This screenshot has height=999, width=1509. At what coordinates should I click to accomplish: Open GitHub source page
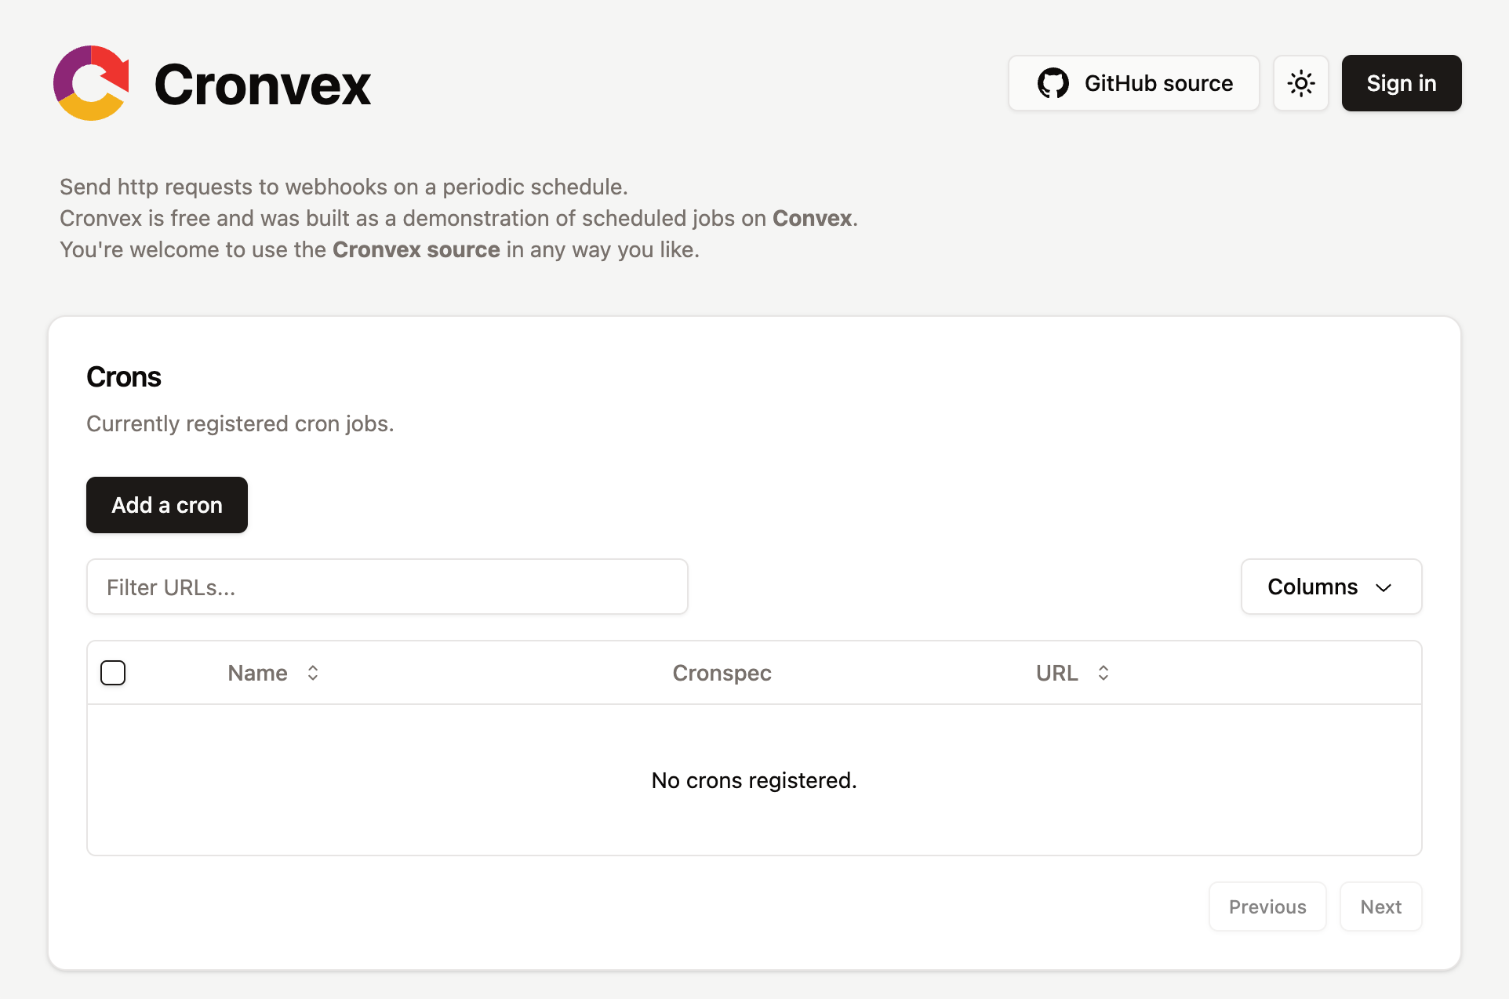pyautogui.click(x=1132, y=82)
